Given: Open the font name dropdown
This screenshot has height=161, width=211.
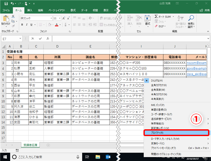Looking at the screenshot, I should 51,18.
